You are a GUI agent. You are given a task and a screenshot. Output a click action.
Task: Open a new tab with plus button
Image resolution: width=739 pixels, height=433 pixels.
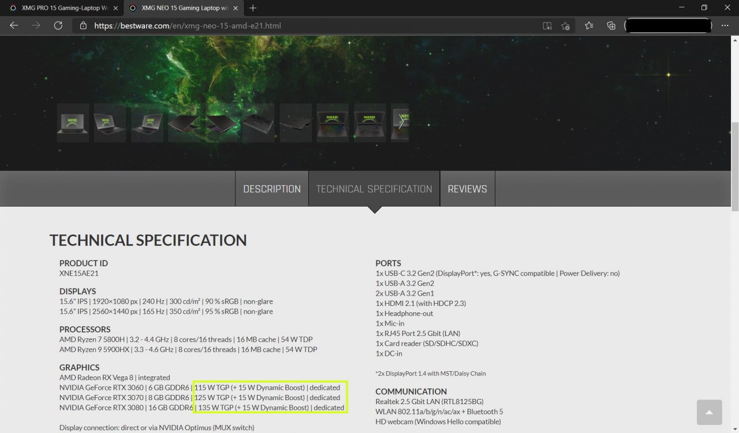[253, 8]
